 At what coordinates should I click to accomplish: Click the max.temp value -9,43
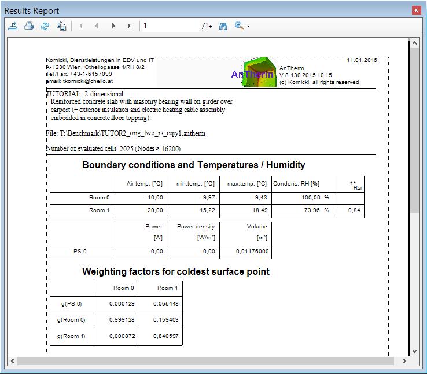pyautogui.click(x=260, y=197)
